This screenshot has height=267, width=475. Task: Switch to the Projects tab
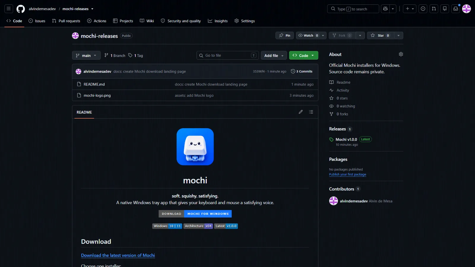[x=123, y=21]
